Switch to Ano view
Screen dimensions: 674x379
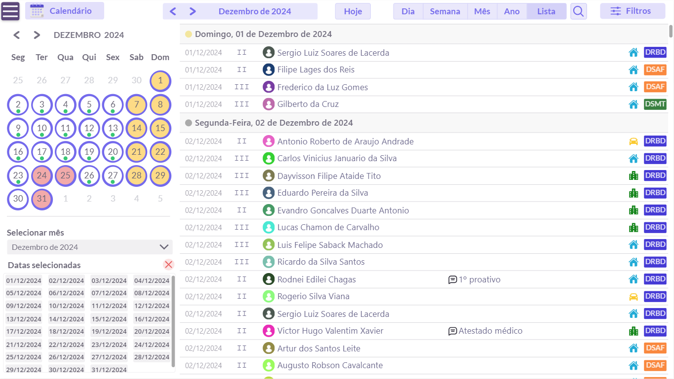tap(512, 11)
